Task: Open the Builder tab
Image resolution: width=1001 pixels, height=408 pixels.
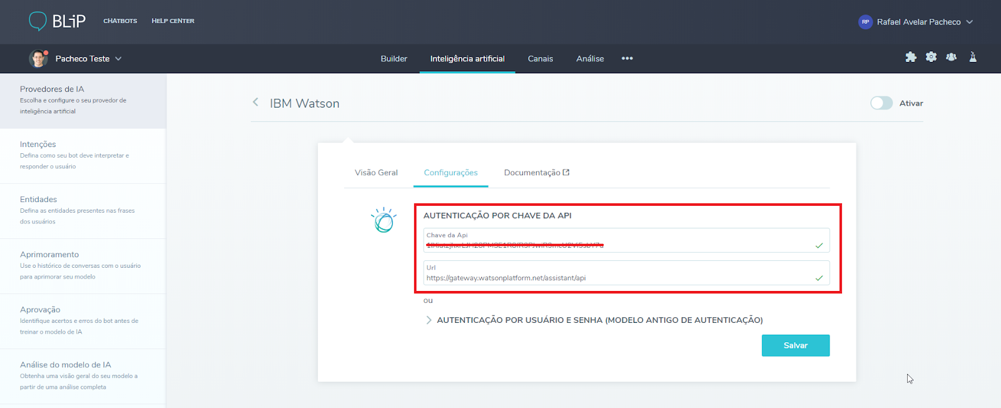Action: point(394,58)
